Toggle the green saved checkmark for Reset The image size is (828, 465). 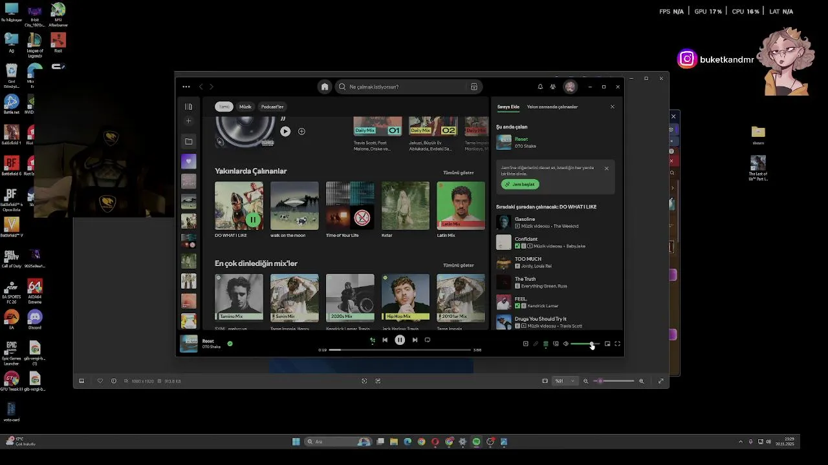point(230,344)
